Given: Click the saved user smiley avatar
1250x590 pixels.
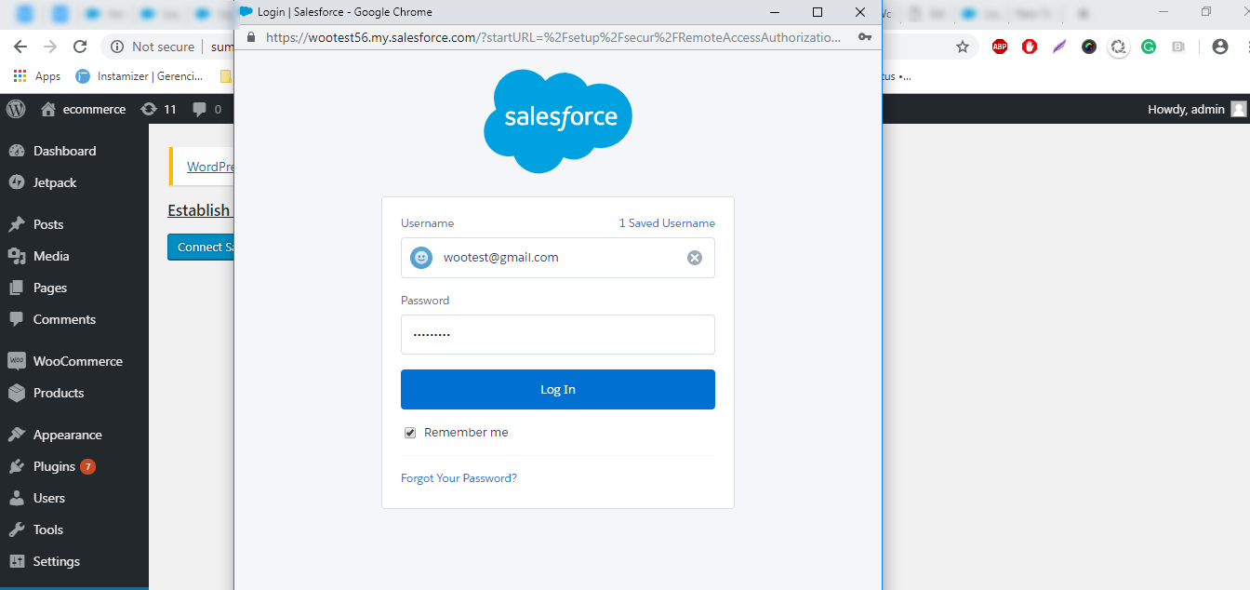Looking at the screenshot, I should tap(421, 258).
